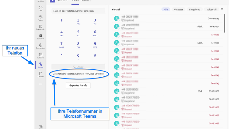
Task: Open Schichten in the sidebar
Action: [41, 37]
